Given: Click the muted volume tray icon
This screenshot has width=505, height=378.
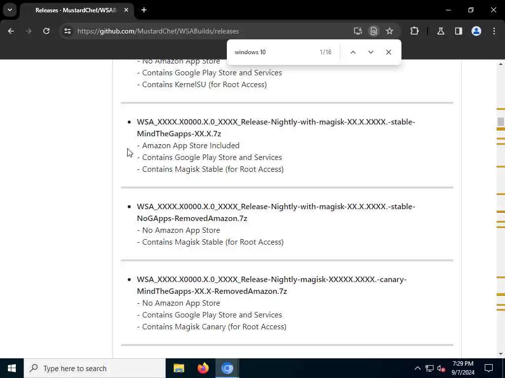Looking at the screenshot, I should tap(441, 368).
